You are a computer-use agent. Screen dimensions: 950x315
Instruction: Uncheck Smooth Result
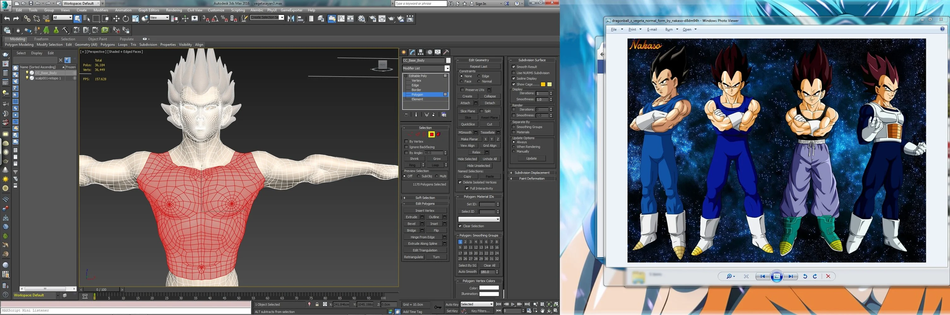click(514, 67)
